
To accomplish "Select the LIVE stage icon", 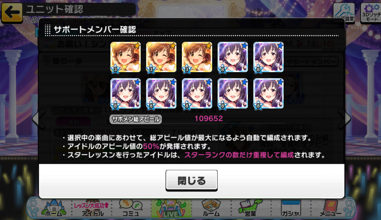I will tap(171, 209).
